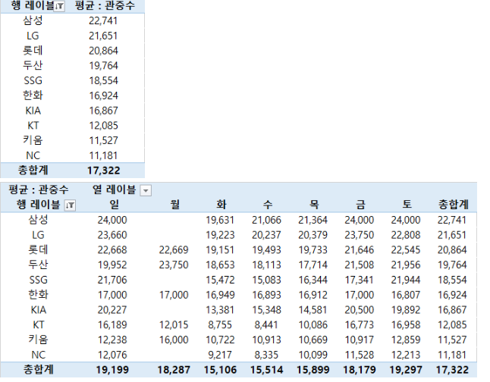
Task: Click NC label in top table
Action: pyautogui.click(x=33, y=155)
